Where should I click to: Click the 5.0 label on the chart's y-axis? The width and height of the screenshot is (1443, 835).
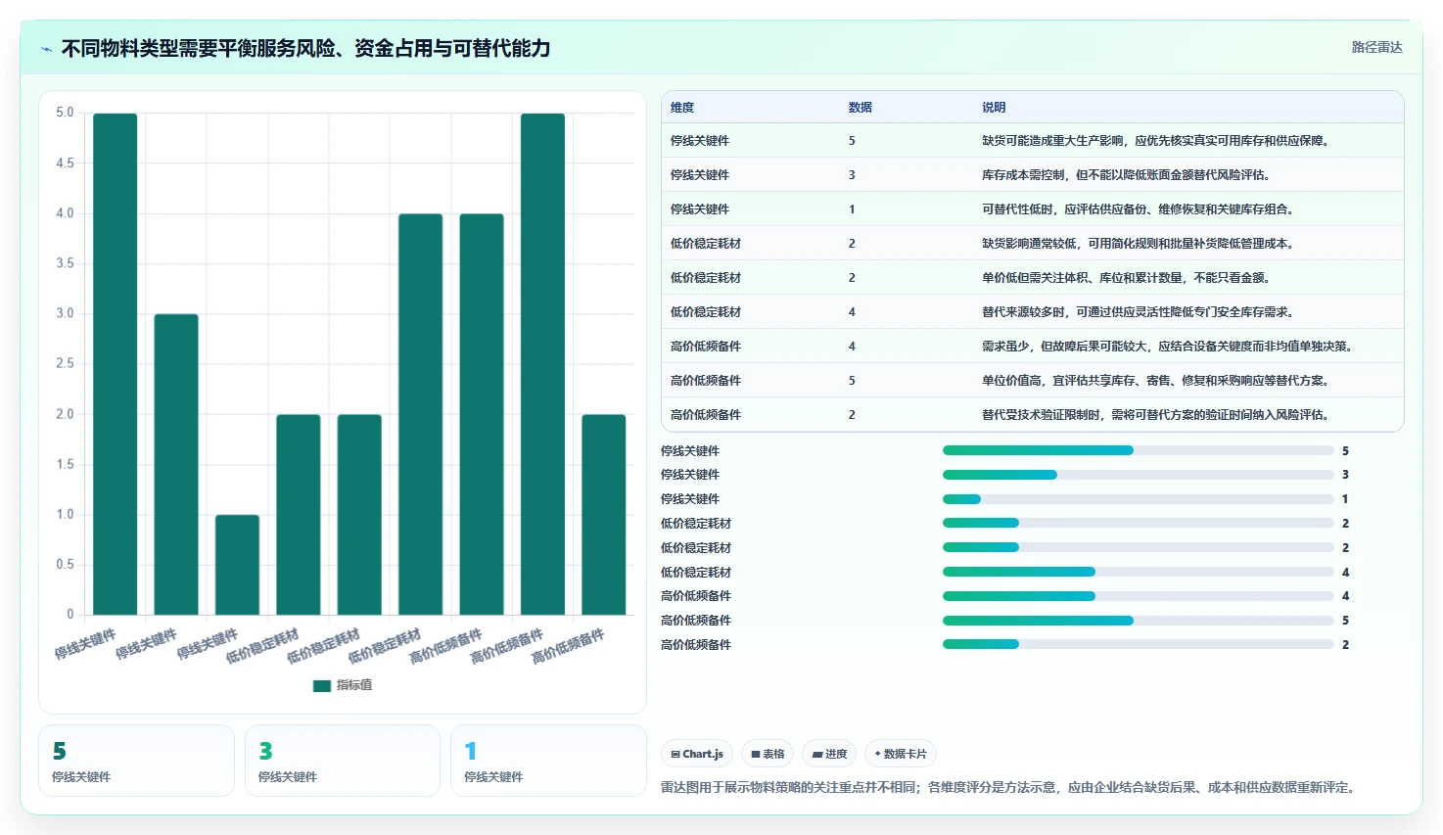(65, 113)
